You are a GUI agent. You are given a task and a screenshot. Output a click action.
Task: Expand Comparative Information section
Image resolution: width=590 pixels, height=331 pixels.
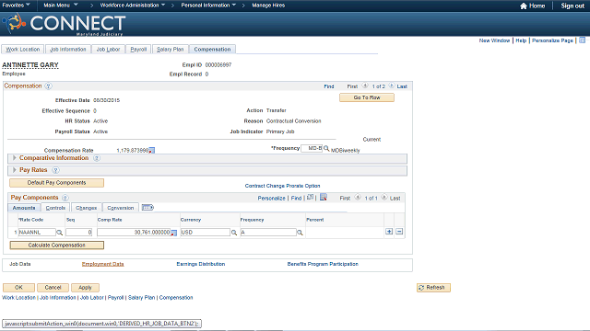click(x=15, y=158)
